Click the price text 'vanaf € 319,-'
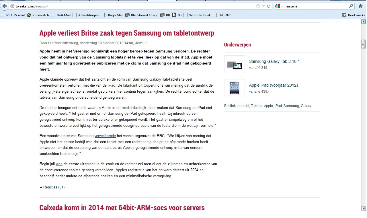 point(259,68)
